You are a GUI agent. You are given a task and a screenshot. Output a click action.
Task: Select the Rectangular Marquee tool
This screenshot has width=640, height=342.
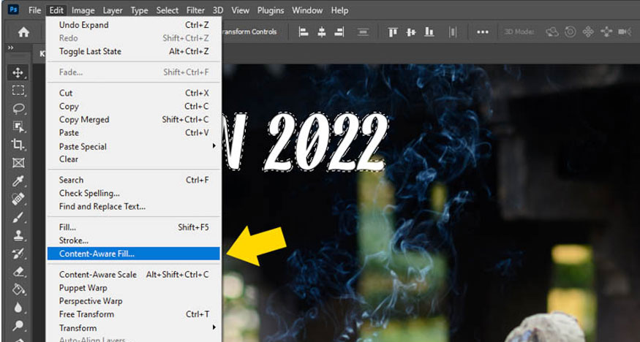point(18,91)
